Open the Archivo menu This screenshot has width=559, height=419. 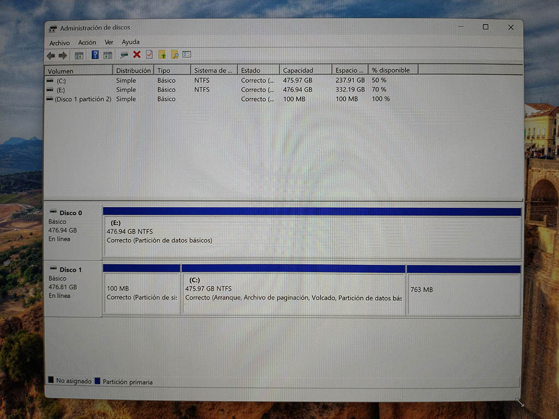(x=60, y=43)
